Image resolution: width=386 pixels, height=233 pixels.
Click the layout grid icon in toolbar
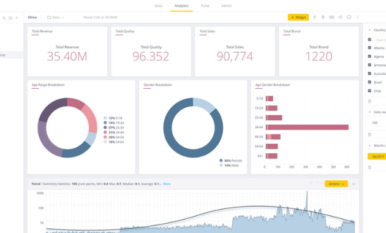coord(331,17)
